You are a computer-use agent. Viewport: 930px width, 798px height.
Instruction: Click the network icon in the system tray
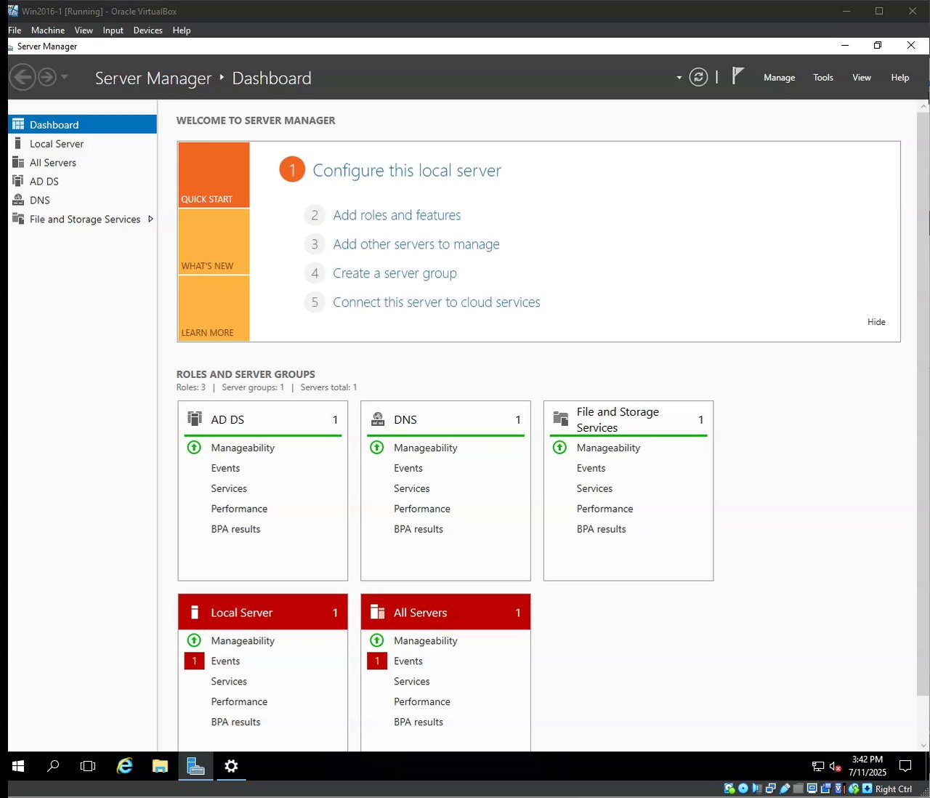click(x=818, y=766)
